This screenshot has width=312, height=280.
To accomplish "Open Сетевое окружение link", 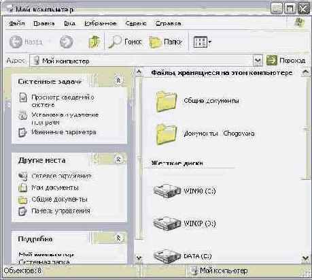I will point(61,176).
